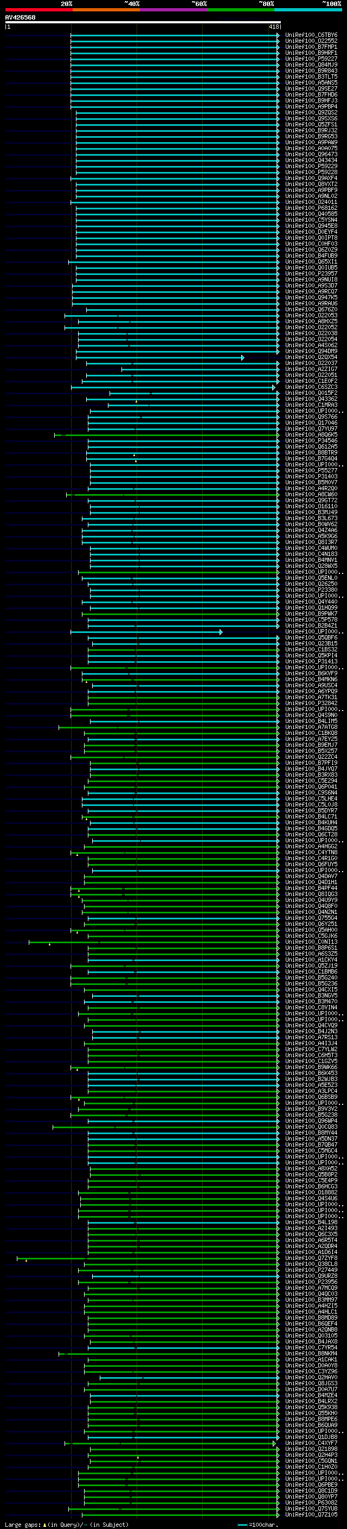Select the UniRef100_O24011 label
This screenshot has height=1529, width=347.
(311, 202)
